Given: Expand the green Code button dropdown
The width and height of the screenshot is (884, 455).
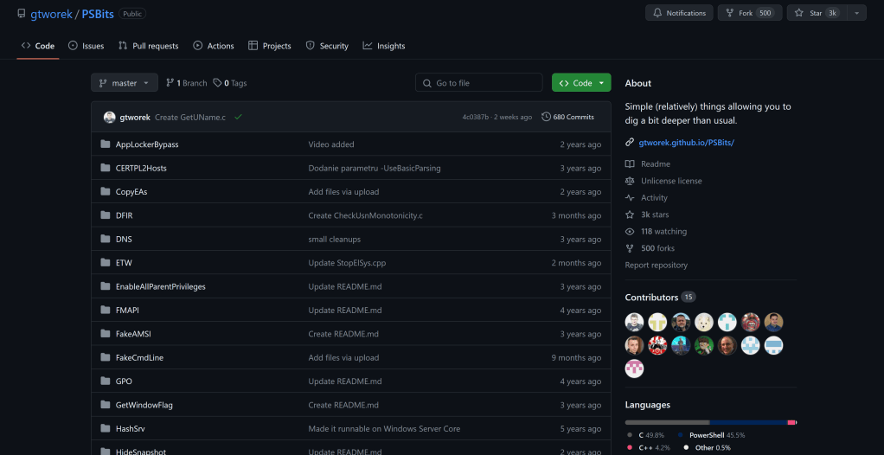Looking at the screenshot, I should (x=601, y=83).
